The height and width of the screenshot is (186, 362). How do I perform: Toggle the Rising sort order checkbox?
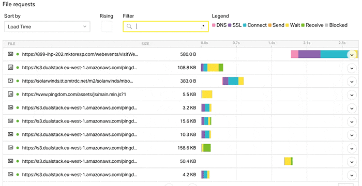[107, 26]
